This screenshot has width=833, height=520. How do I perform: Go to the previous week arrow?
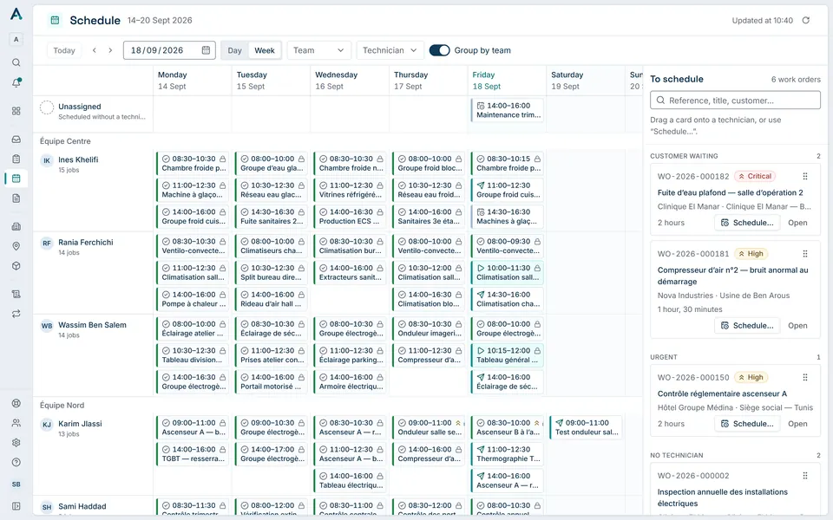click(x=94, y=50)
